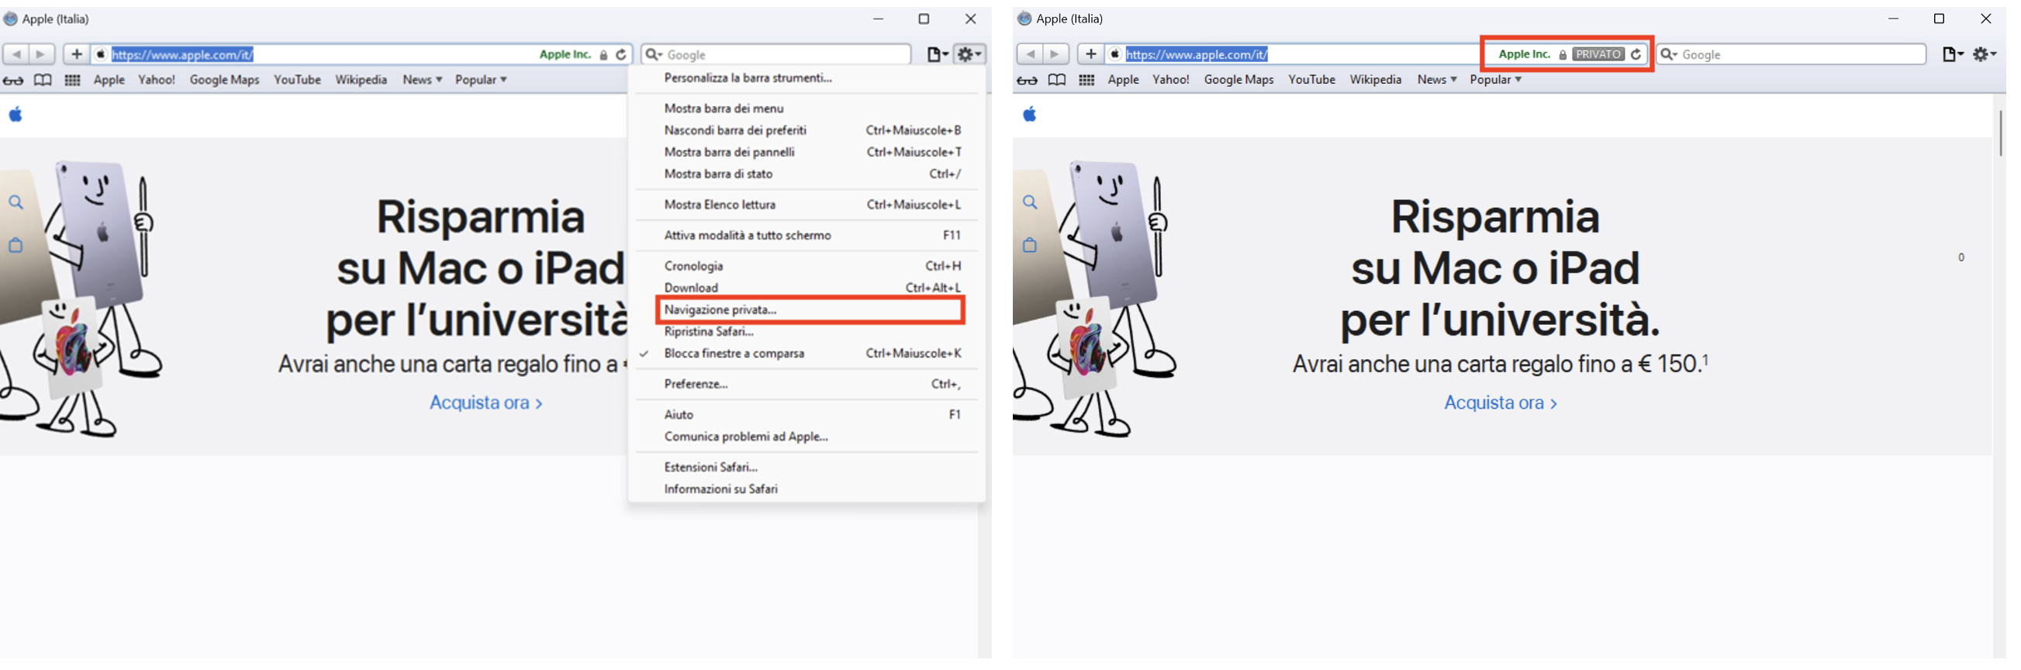The image size is (2021, 670).
Task: Expand the Popular bookmarks folder in right window
Action: (x=1495, y=80)
